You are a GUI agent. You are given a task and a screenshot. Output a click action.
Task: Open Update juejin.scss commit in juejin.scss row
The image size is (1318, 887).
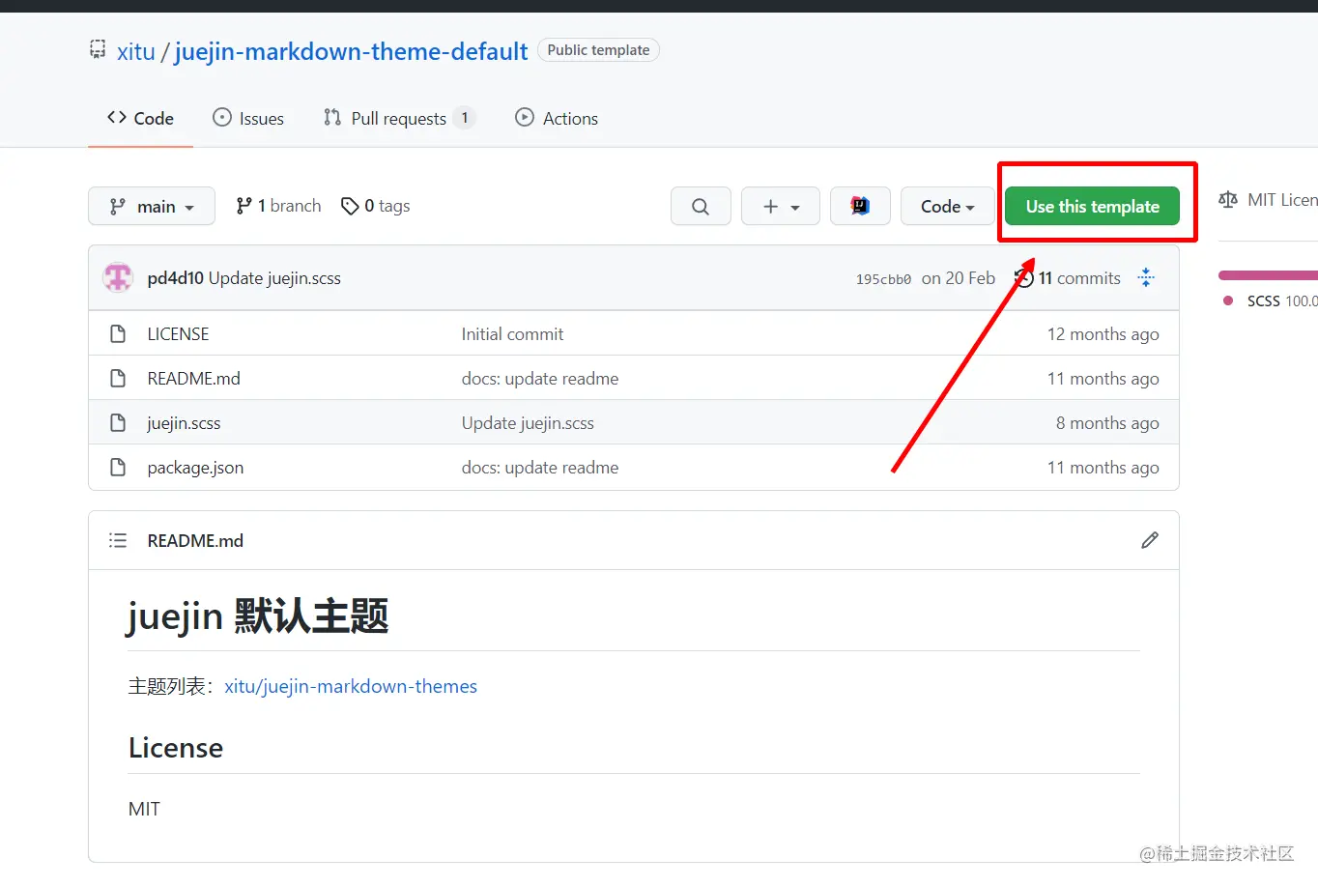click(x=528, y=422)
